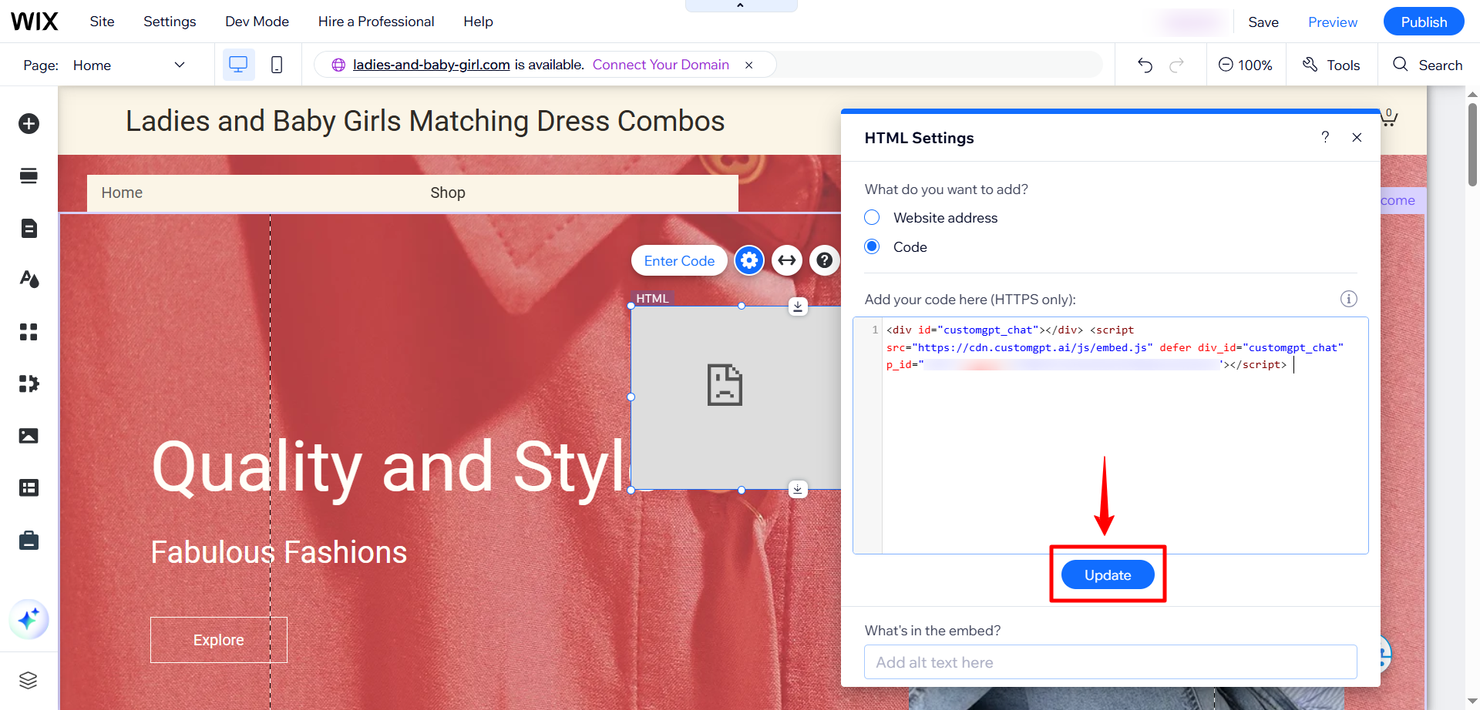Open the My Business puzzle icon
Image resolution: width=1480 pixels, height=710 pixels.
[x=29, y=383]
